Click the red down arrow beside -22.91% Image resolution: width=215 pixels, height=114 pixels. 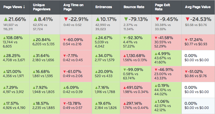pyautogui.click(x=66, y=20)
